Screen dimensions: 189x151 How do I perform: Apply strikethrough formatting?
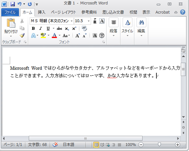point(59,29)
